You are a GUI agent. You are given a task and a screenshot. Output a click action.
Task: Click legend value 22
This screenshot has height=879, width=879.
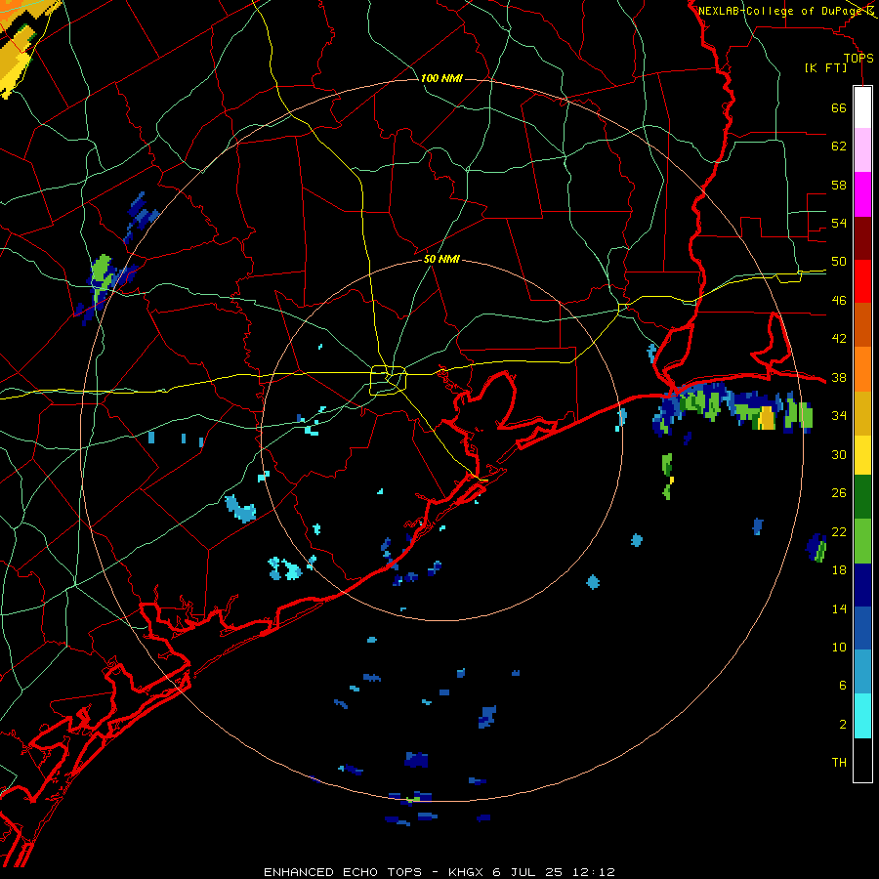click(839, 531)
